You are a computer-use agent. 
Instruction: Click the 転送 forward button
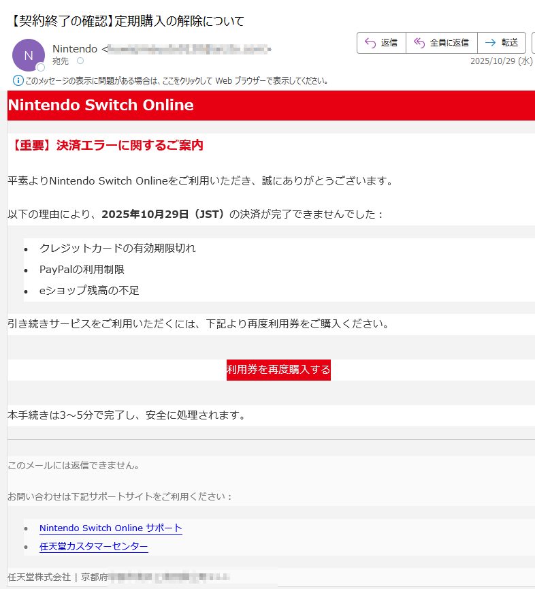coord(502,43)
